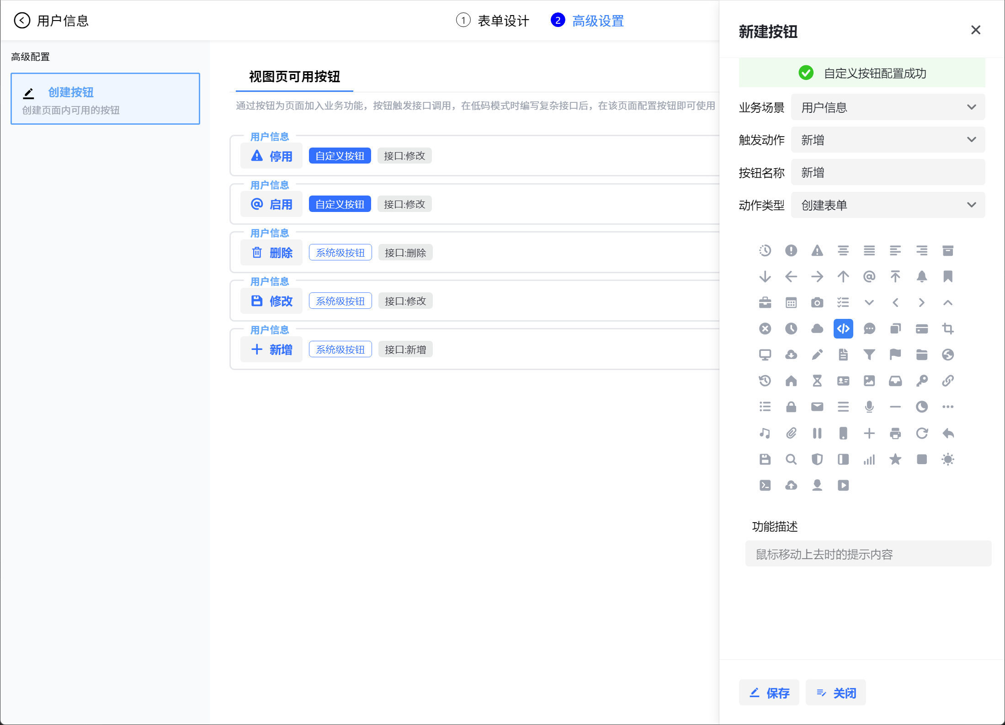The image size is (1005, 725).
Task: Pick the link chain icon
Action: click(948, 381)
